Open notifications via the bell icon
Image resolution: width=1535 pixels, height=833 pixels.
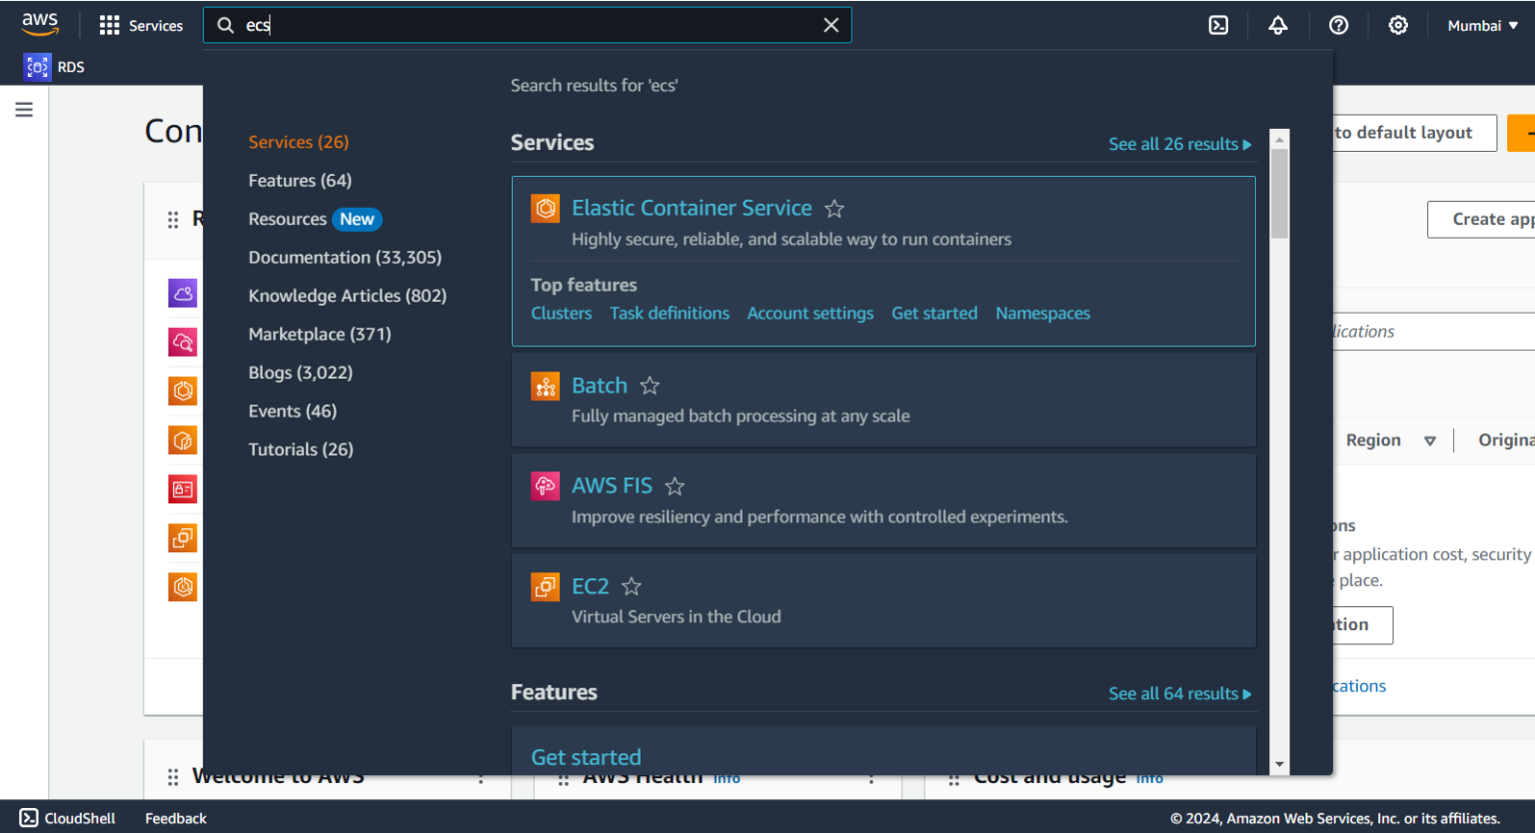(1278, 25)
